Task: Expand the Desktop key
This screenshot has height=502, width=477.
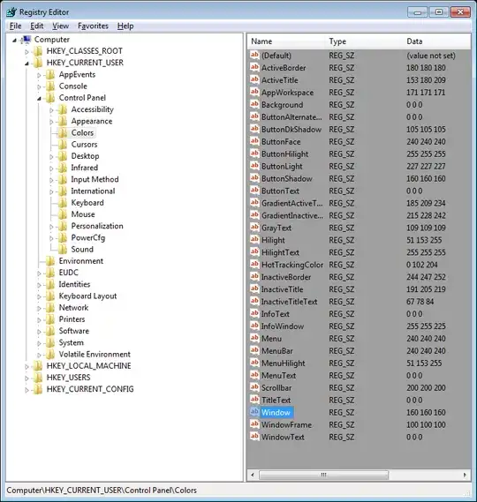Action: (x=51, y=156)
